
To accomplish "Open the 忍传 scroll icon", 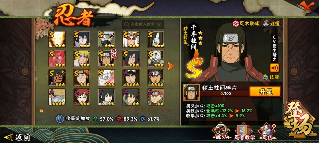I will click(267, 132).
